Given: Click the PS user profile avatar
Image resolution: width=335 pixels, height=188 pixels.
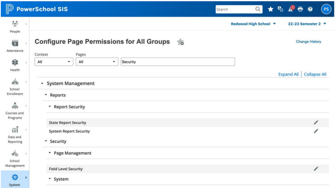Looking at the screenshot, I should point(326,9).
